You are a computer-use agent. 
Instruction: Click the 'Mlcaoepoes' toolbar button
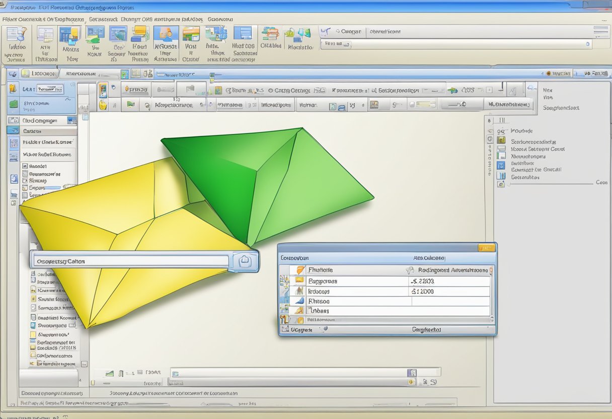pos(276,105)
